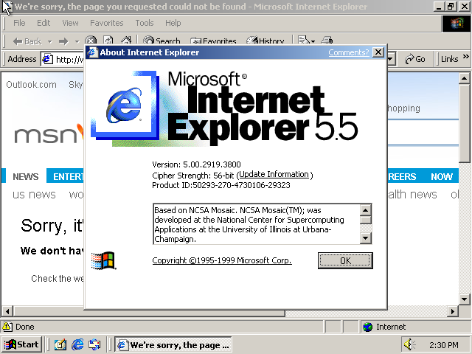
Task: Click the Home toolbar icon
Action: point(126,41)
